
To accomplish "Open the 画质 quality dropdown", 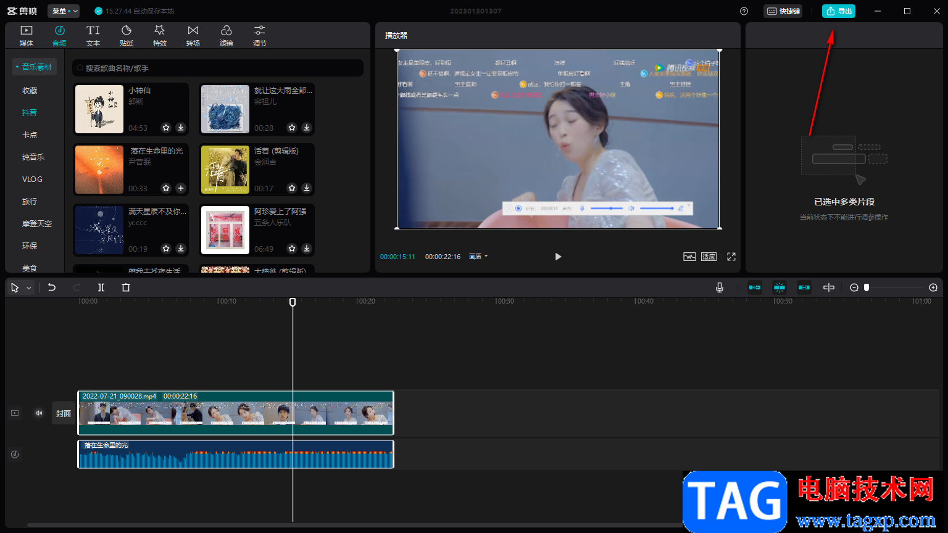I will 478,257.
